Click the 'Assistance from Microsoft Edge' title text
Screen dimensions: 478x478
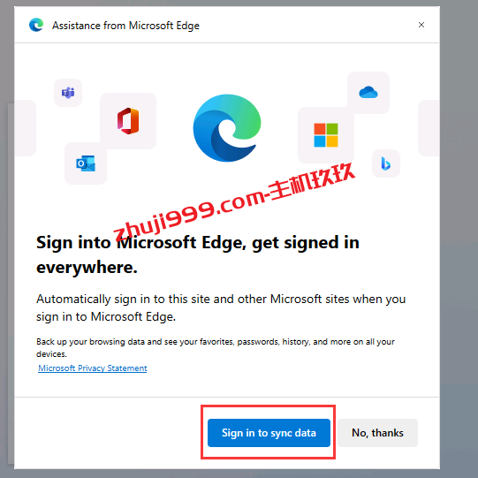tap(125, 26)
